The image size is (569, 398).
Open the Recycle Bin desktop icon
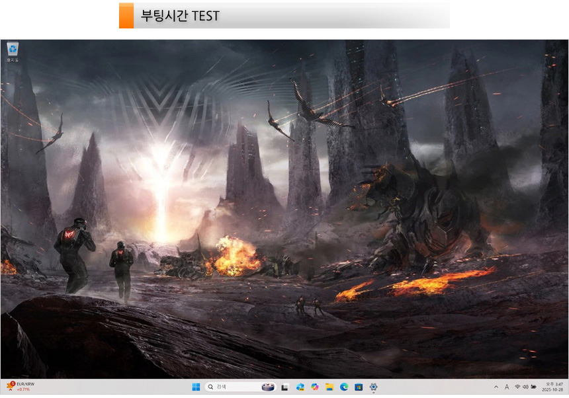coord(13,50)
